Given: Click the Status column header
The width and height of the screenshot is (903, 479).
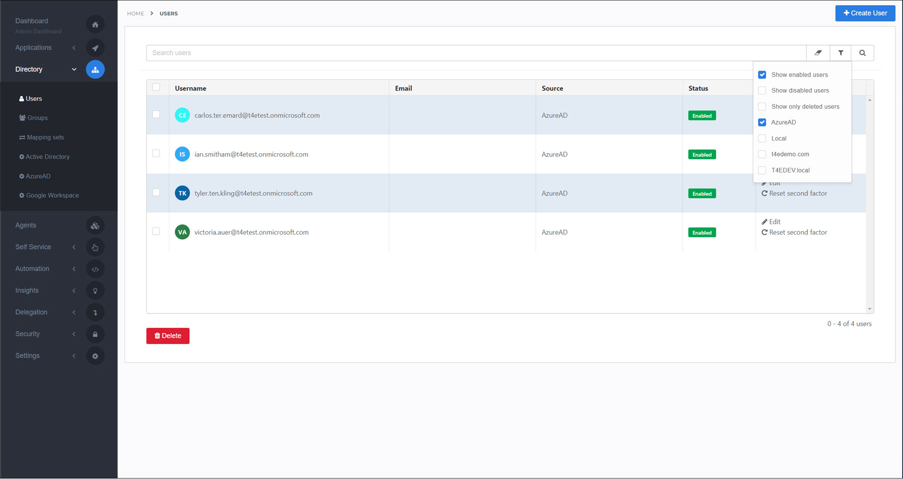Looking at the screenshot, I should point(698,88).
